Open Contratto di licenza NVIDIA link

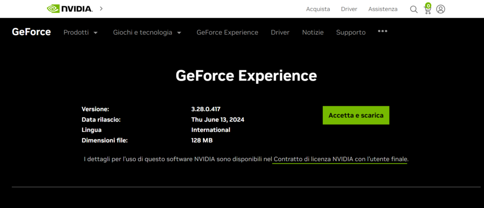pos(341,160)
